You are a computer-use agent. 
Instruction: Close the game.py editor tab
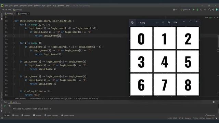28,14
